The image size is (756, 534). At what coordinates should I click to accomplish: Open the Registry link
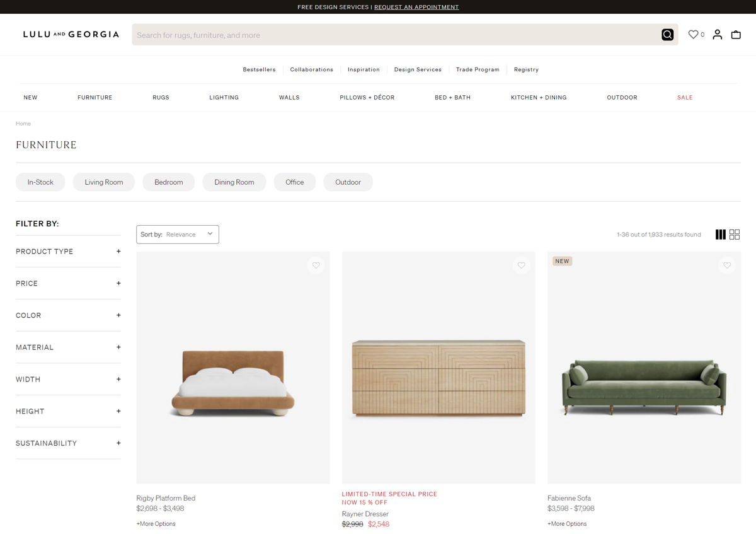click(x=526, y=69)
